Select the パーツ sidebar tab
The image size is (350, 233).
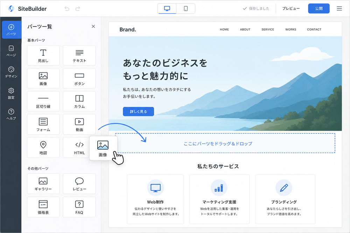click(x=11, y=30)
